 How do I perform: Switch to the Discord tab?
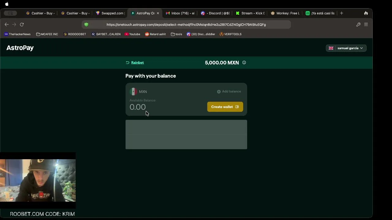(x=215, y=13)
